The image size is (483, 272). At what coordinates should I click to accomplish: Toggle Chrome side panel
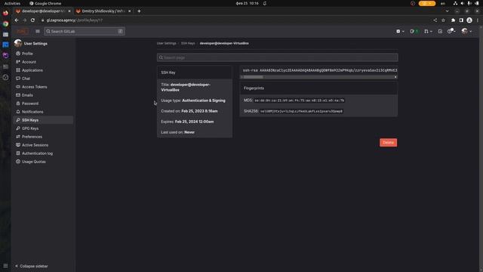(461, 20)
